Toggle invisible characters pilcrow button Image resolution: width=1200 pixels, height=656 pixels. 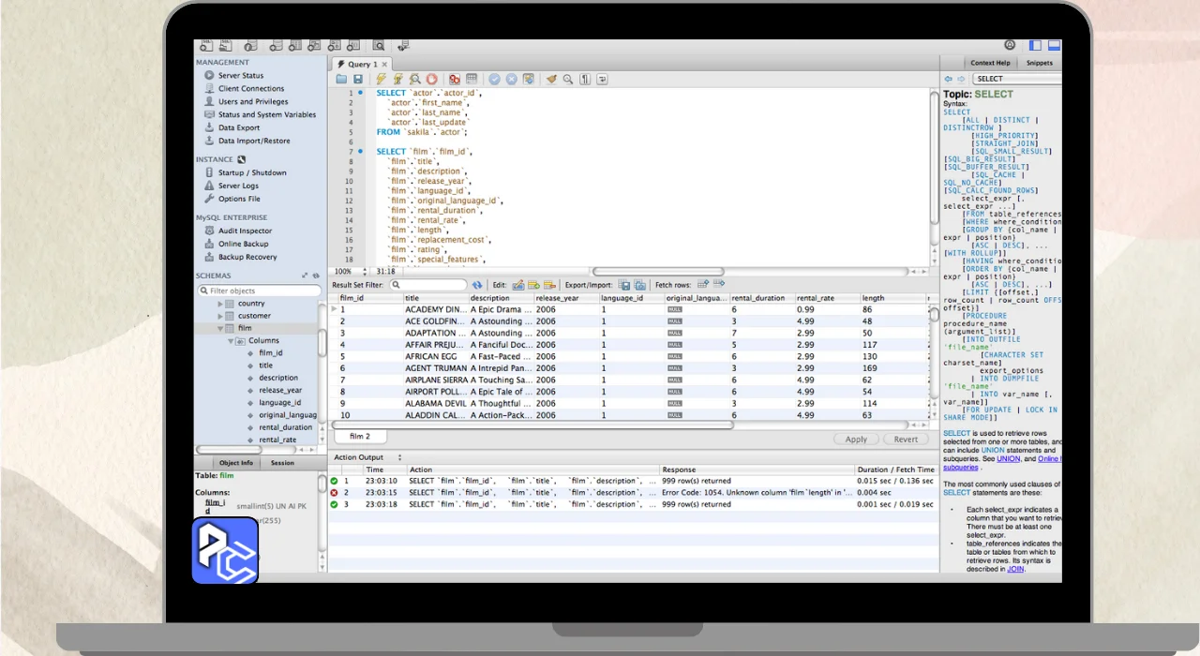pyautogui.click(x=585, y=80)
